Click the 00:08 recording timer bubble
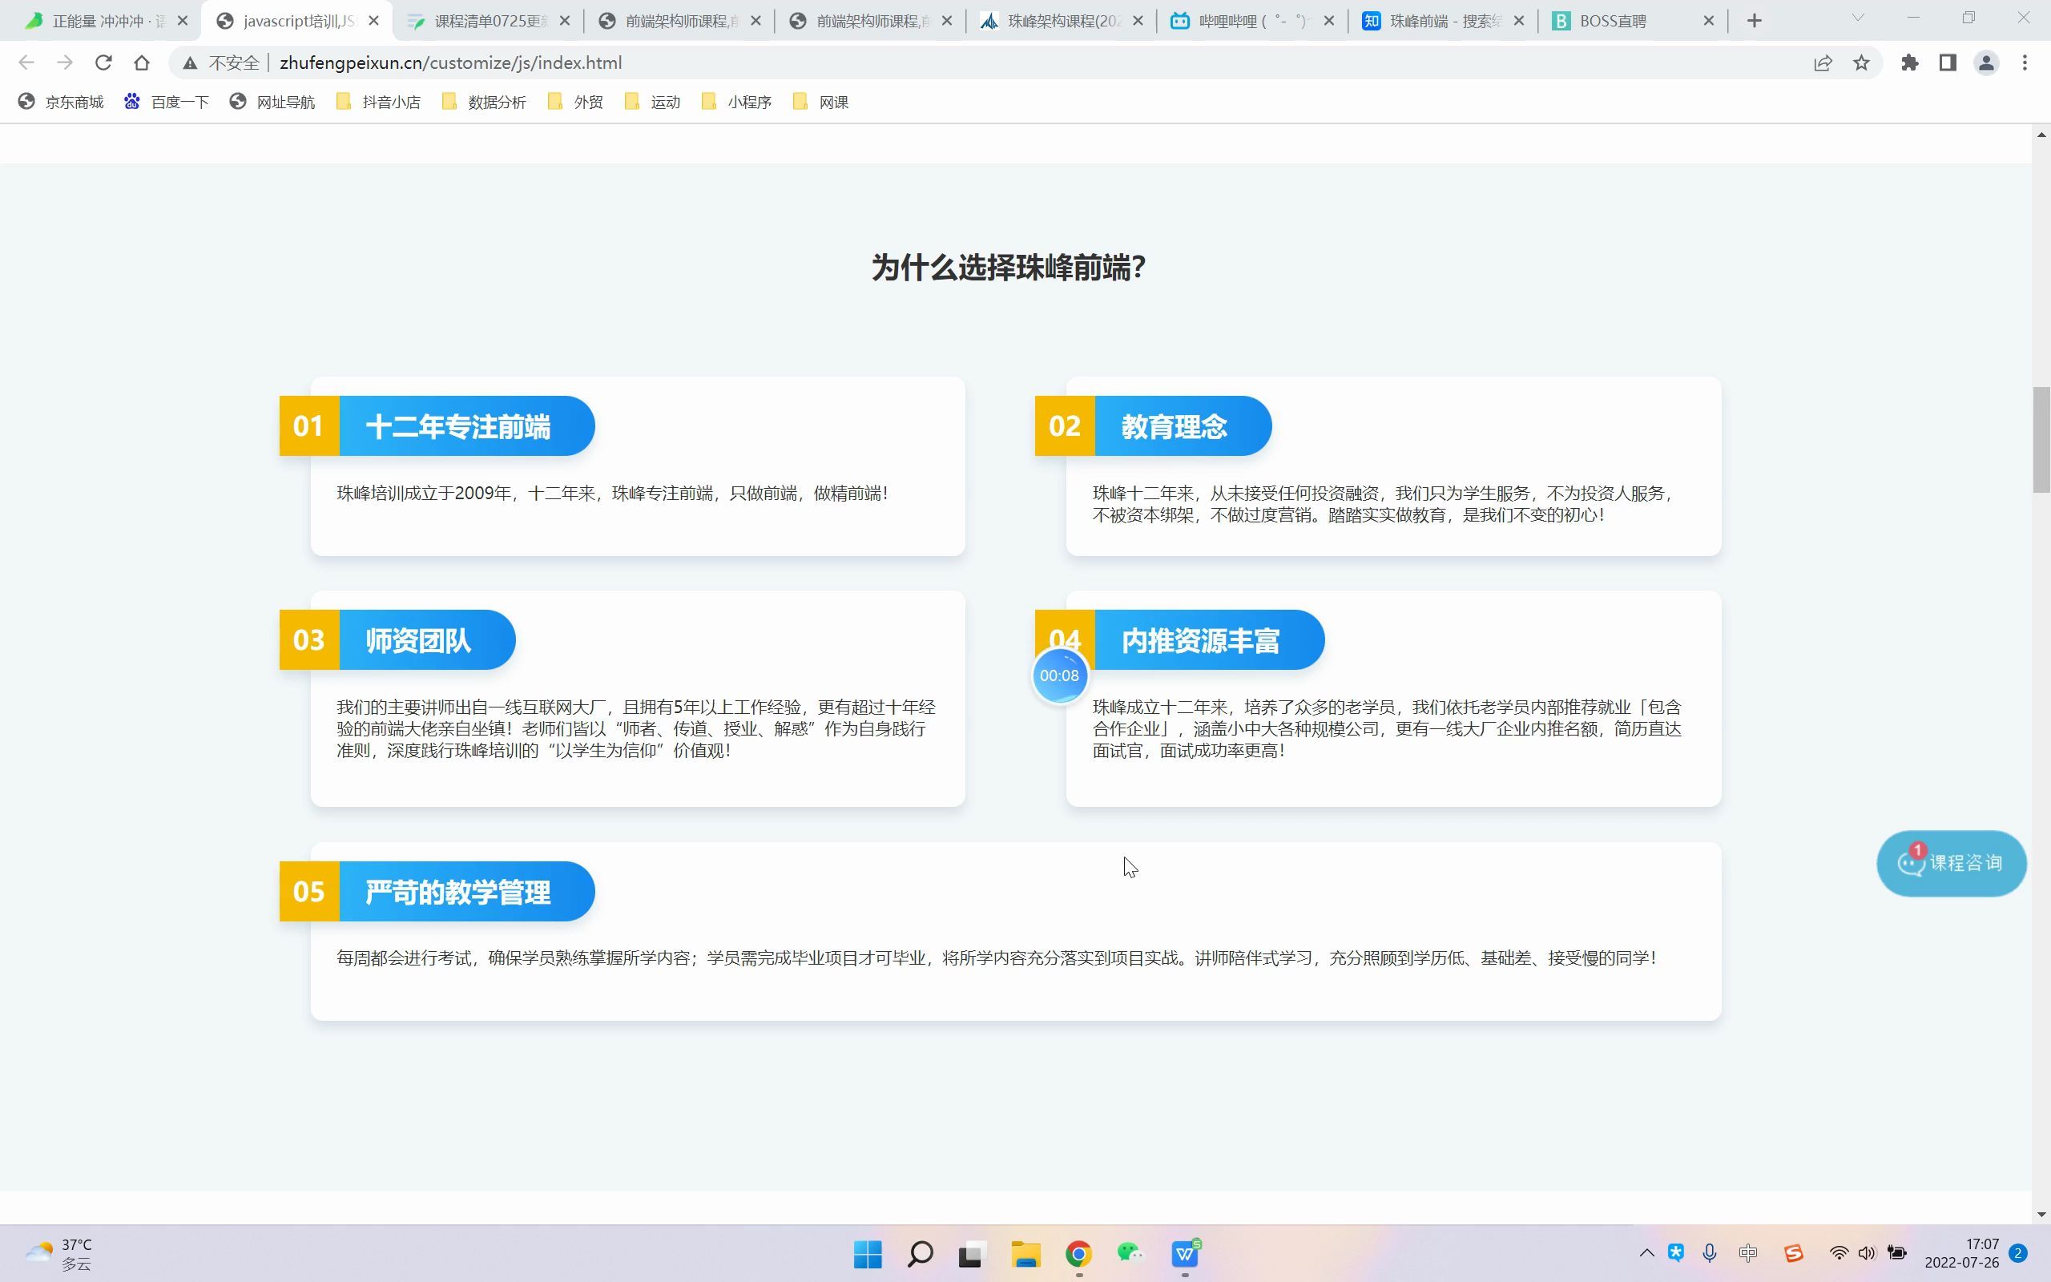Image resolution: width=2051 pixels, height=1282 pixels. point(1059,675)
